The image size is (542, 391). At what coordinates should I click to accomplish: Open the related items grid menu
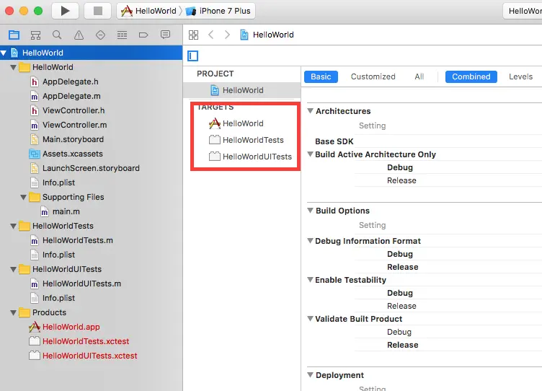(194, 35)
